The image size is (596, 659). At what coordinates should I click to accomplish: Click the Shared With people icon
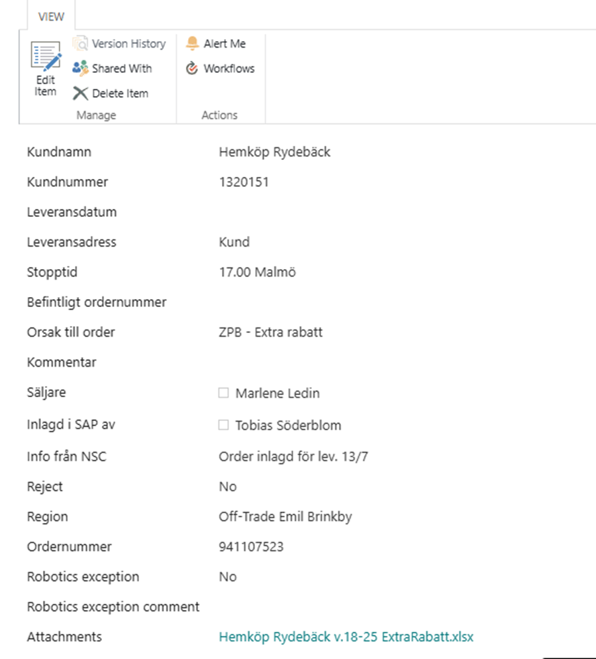pos(80,68)
